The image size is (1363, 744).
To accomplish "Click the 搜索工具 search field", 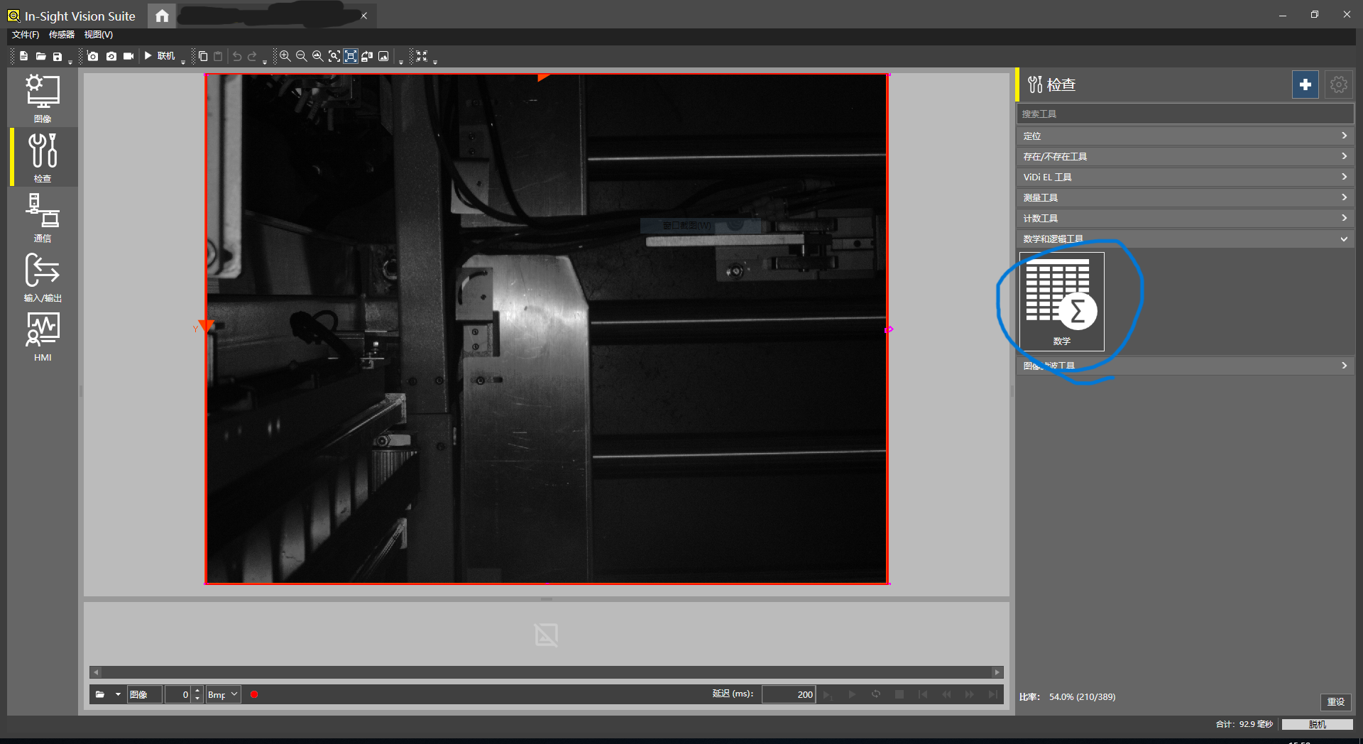I will click(1185, 114).
